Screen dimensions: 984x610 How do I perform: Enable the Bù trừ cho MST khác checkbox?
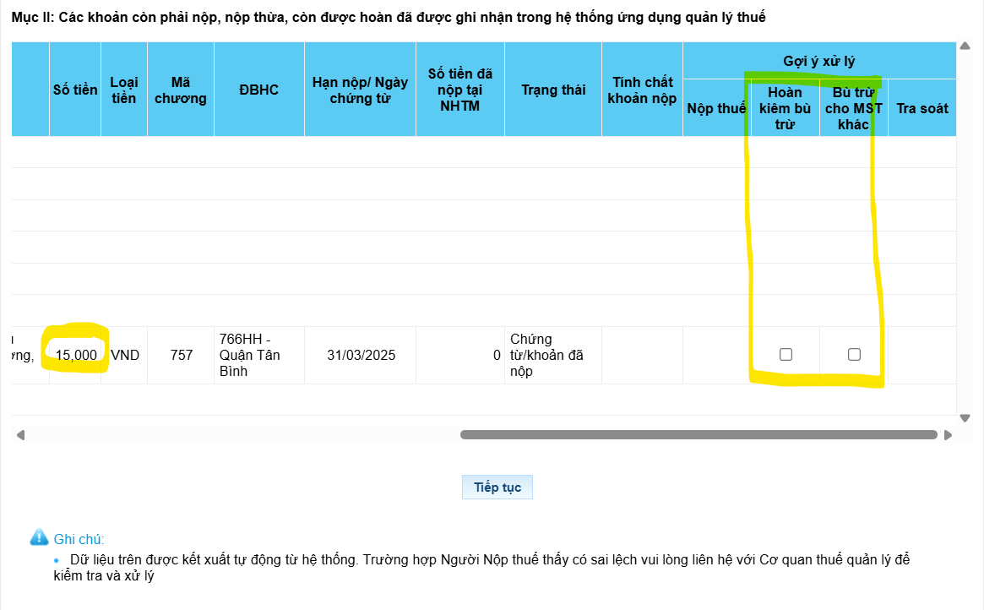(854, 355)
